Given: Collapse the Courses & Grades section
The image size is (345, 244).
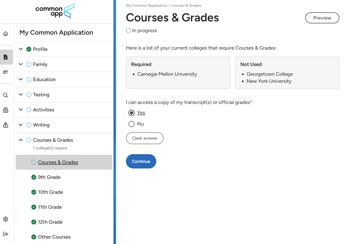Looking at the screenshot, I should pyautogui.click(x=21, y=140).
